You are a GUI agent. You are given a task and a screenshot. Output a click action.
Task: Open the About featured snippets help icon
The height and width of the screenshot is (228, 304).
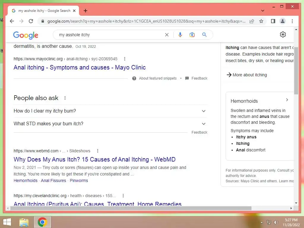(x=134, y=78)
